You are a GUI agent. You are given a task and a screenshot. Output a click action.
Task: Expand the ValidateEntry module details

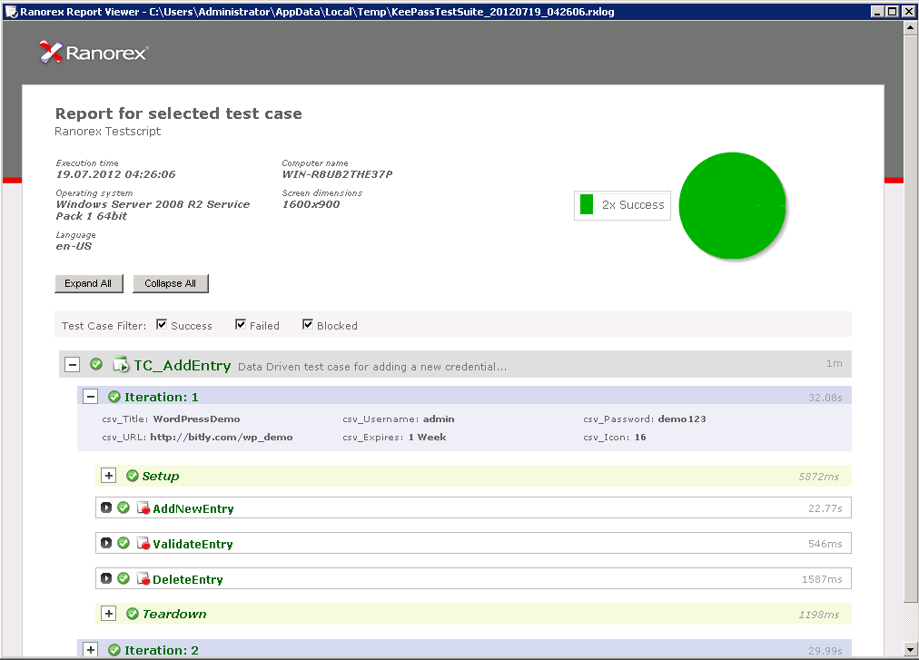(x=106, y=543)
